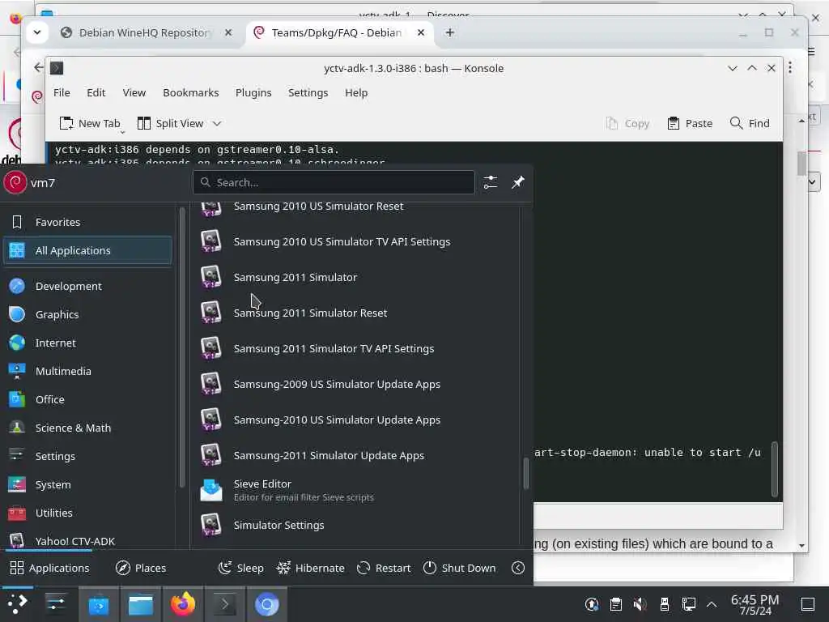Pin the application launcher open
Screen dimensions: 829x622
(x=517, y=182)
